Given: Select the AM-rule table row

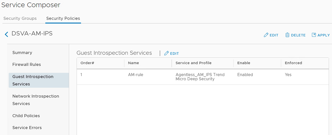Looking at the screenshot, I should 135,75.
